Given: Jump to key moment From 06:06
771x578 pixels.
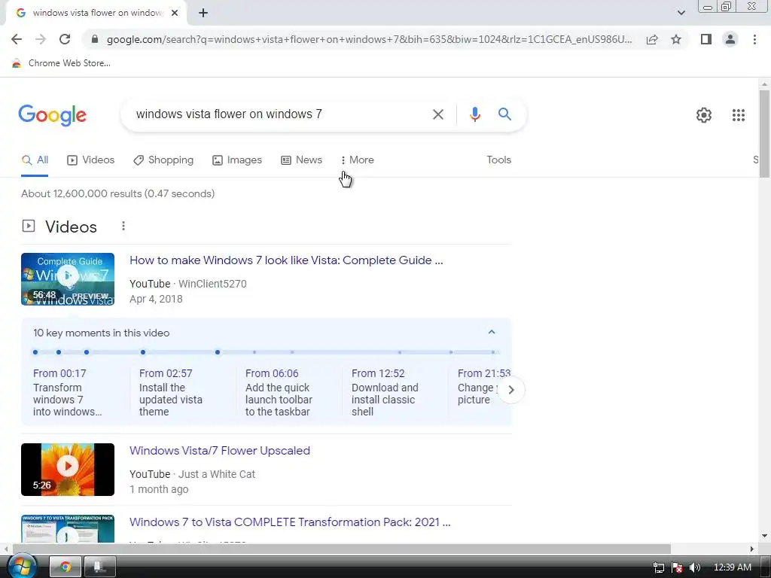Looking at the screenshot, I should pos(279,392).
